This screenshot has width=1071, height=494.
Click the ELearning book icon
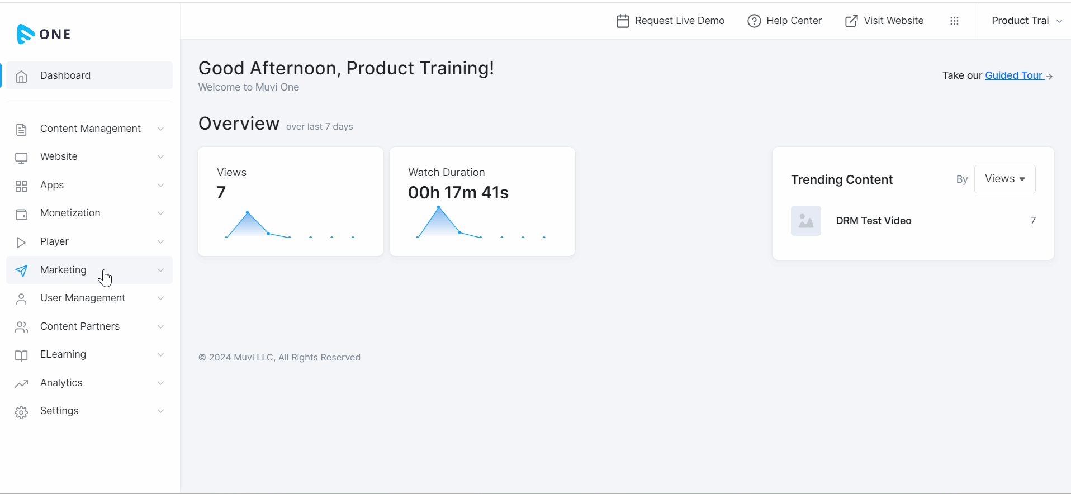[x=21, y=355]
